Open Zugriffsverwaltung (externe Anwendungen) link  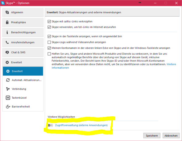point(81,125)
